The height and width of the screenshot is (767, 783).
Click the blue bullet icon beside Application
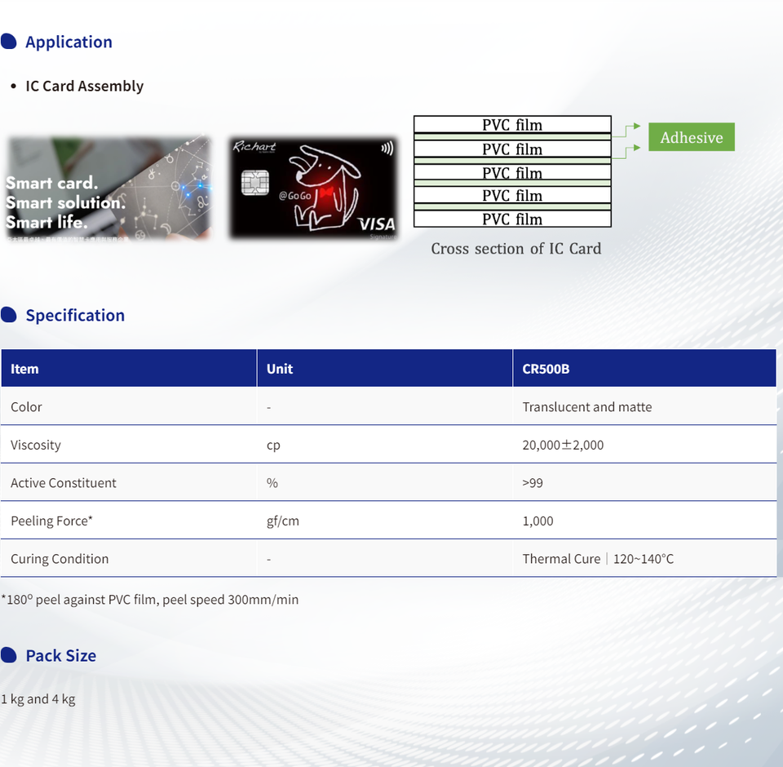[9, 42]
